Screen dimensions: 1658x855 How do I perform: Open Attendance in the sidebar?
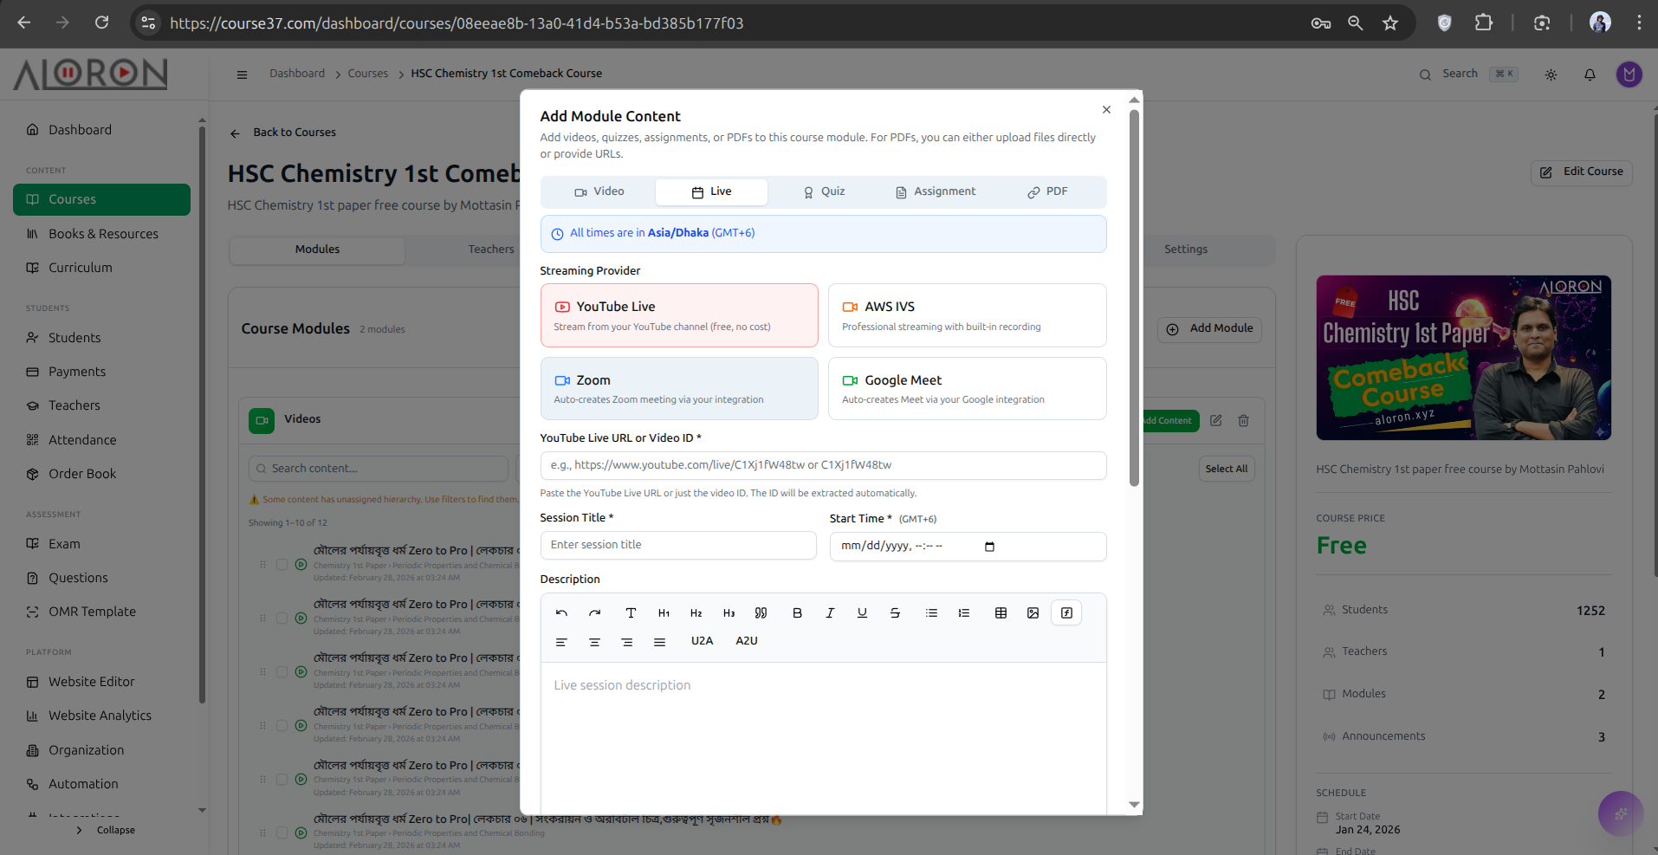pyautogui.click(x=102, y=440)
